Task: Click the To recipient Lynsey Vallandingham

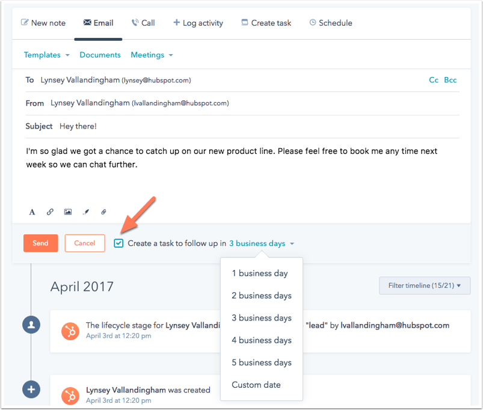Action: pos(116,80)
